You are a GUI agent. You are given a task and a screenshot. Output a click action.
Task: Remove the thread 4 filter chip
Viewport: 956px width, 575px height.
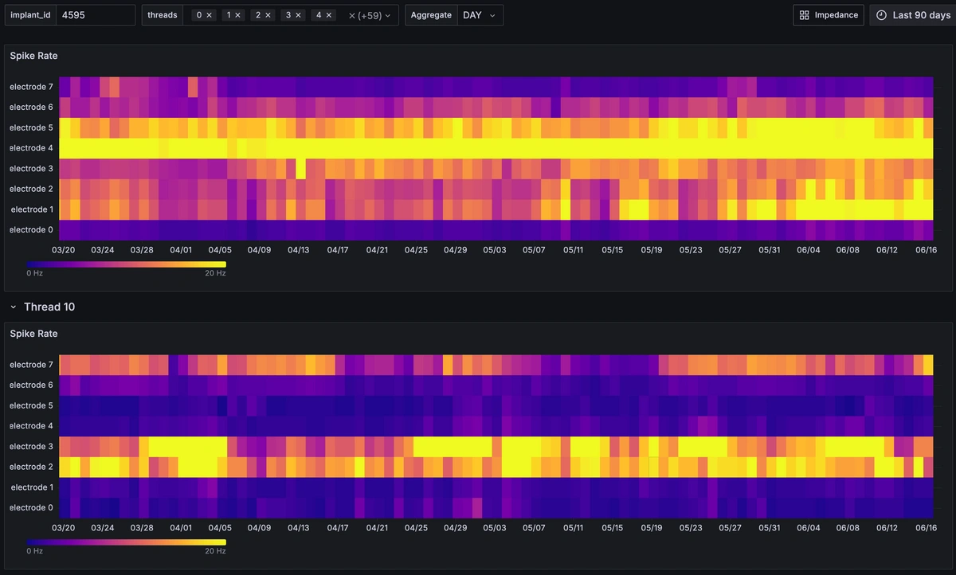point(327,14)
